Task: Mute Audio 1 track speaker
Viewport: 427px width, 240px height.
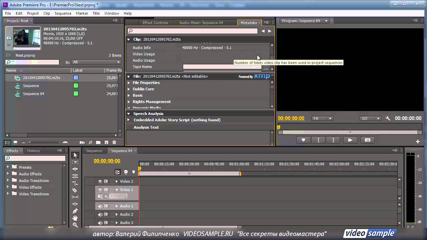Action: (100, 206)
